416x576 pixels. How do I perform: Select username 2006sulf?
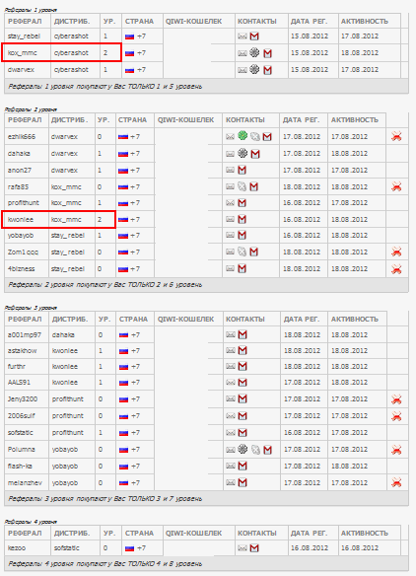tap(22, 416)
